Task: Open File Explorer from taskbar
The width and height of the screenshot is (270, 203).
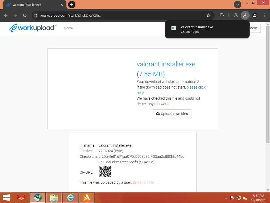Action: (x=54, y=198)
